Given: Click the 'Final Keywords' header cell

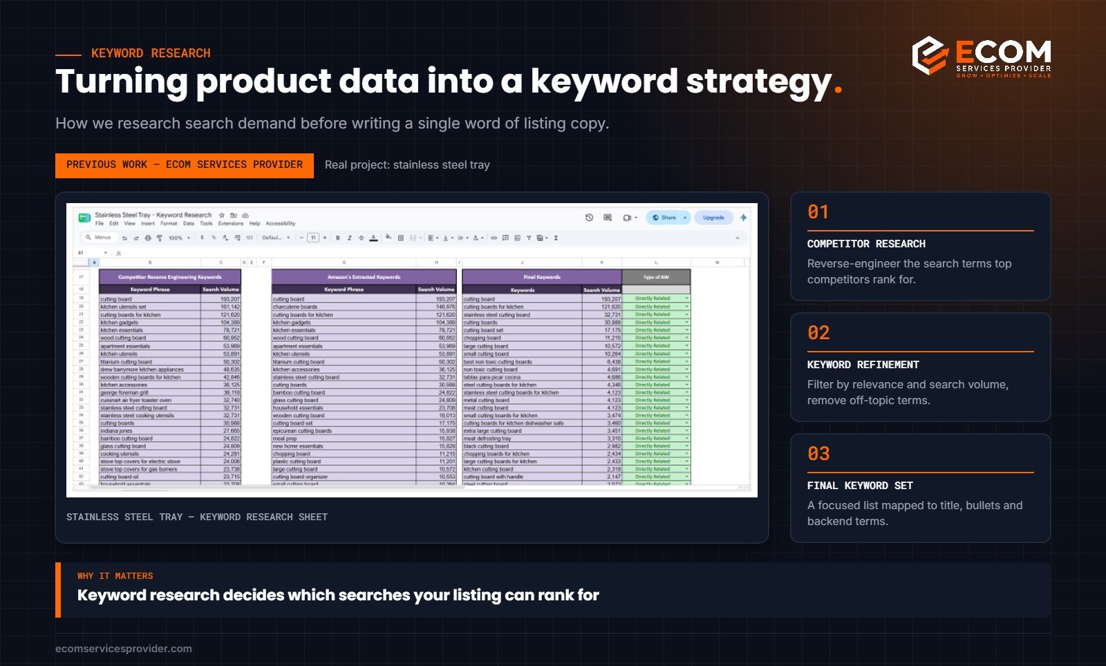Looking at the screenshot, I should (542, 277).
